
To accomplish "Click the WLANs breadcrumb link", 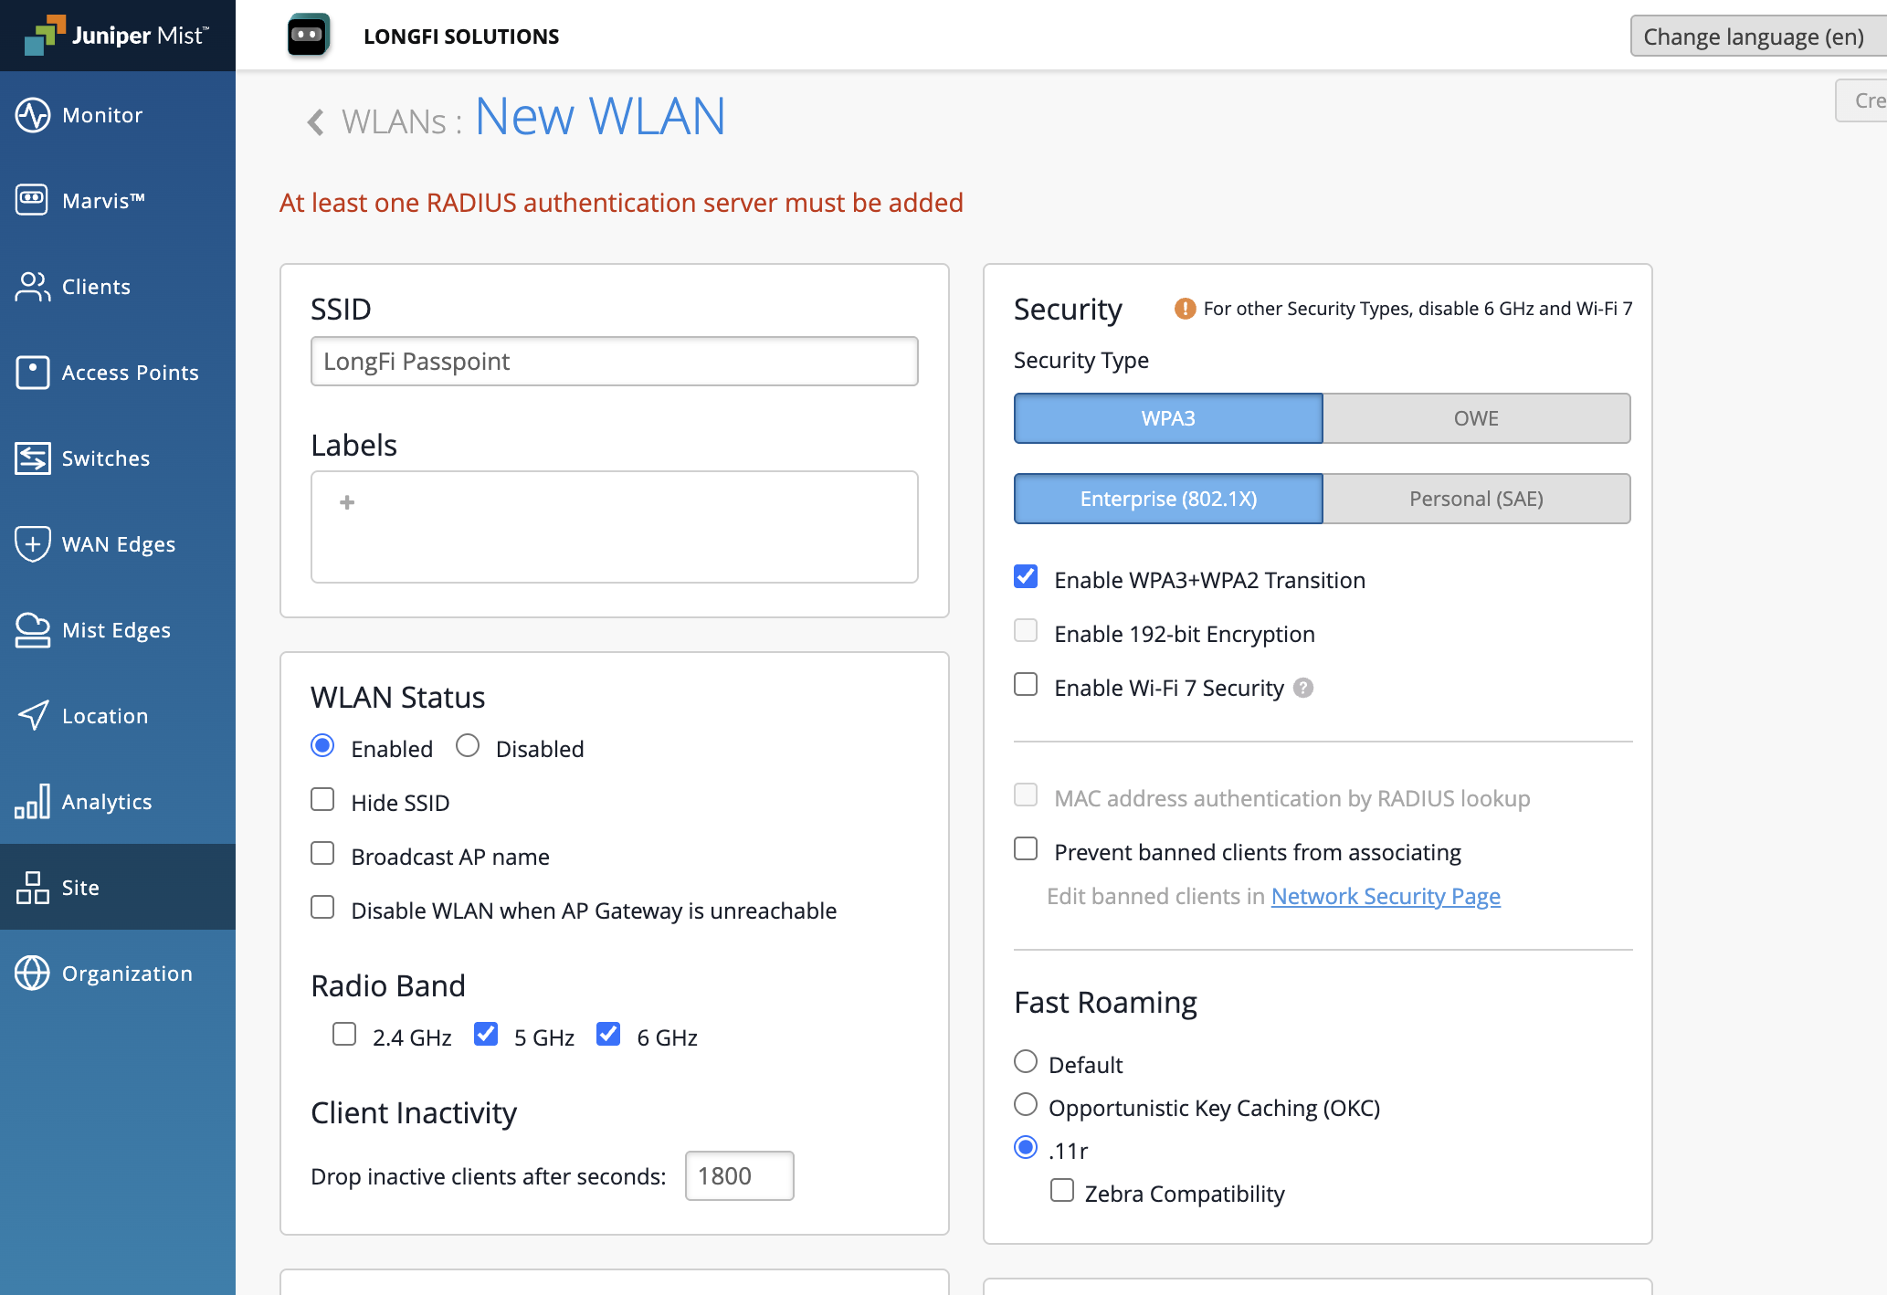I will [x=394, y=122].
